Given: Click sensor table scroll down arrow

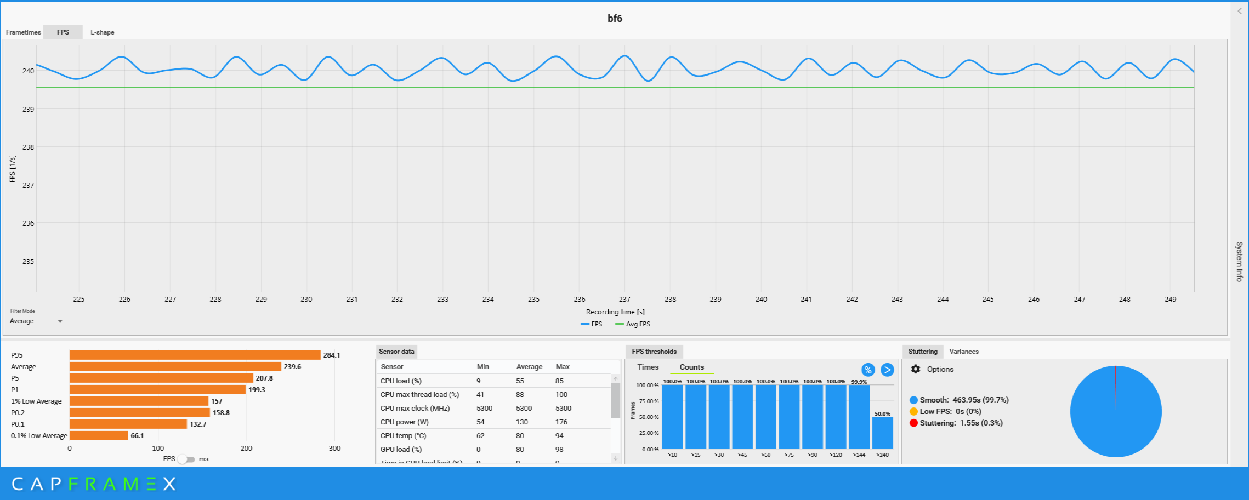Looking at the screenshot, I should (616, 458).
